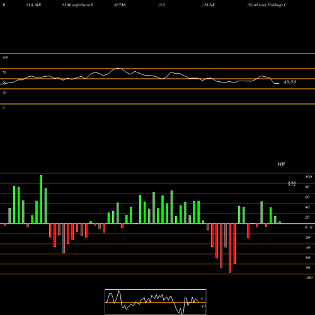Click the longest red bar in MR histogram
The image size is (315, 315).
click(230, 248)
